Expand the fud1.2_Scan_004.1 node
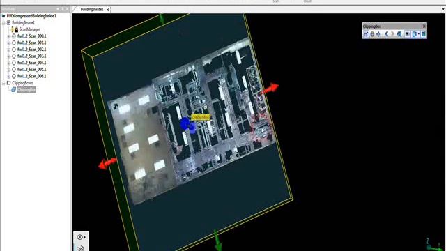Screen dimensions: 446x251 tap(8, 63)
